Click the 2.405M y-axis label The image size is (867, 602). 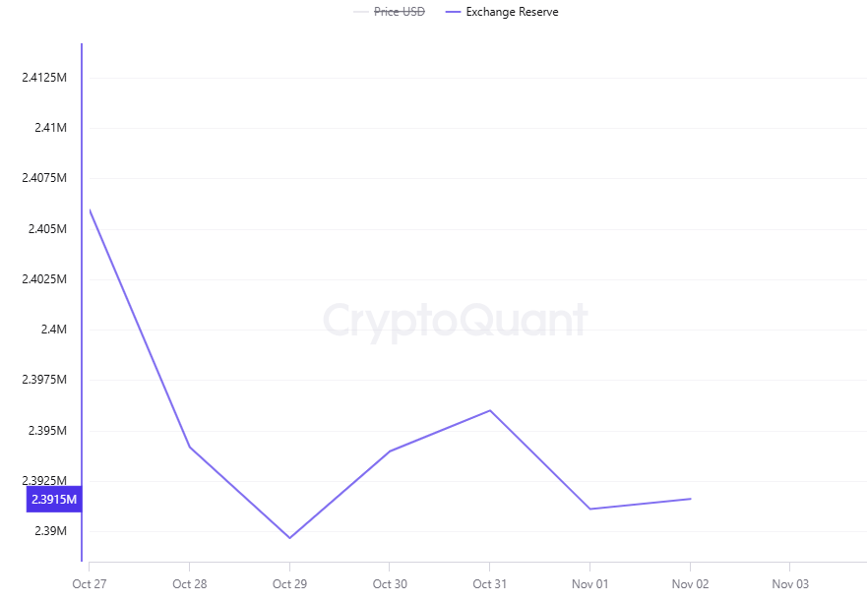pos(47,229)
